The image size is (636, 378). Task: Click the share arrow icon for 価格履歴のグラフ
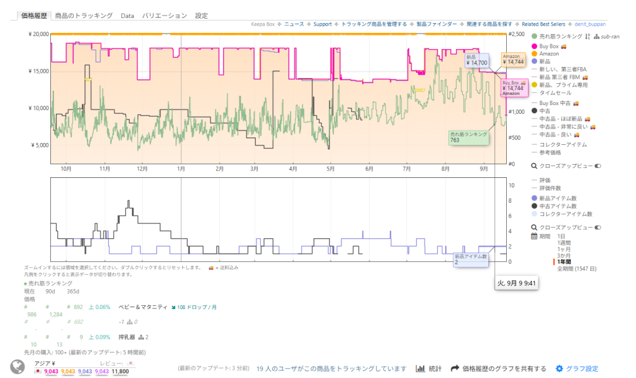click(455, 369)
